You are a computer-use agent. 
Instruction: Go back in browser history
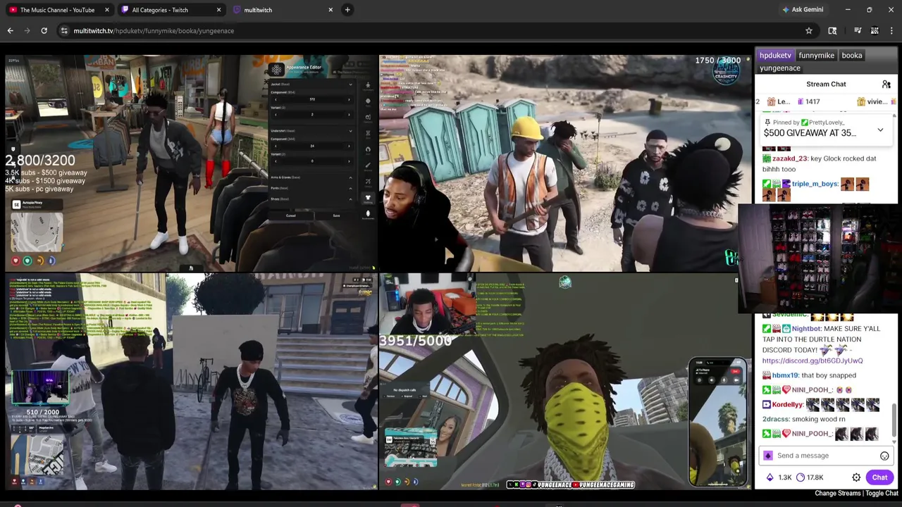(11, 31)
